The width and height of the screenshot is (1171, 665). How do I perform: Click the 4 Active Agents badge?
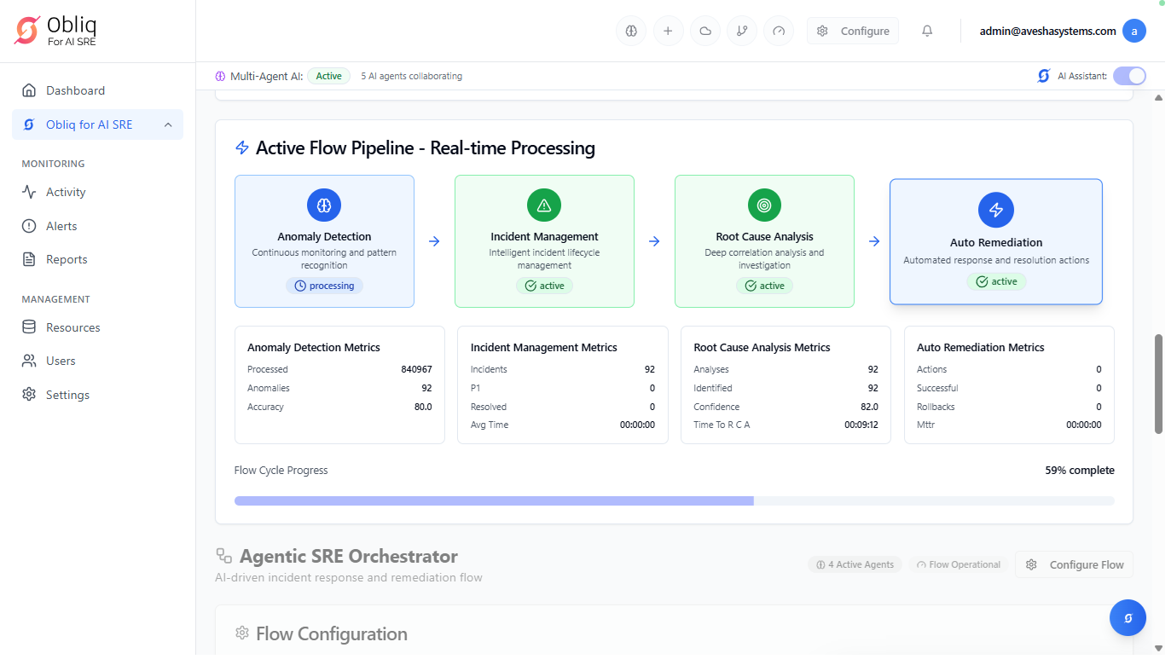click(855, 564)
